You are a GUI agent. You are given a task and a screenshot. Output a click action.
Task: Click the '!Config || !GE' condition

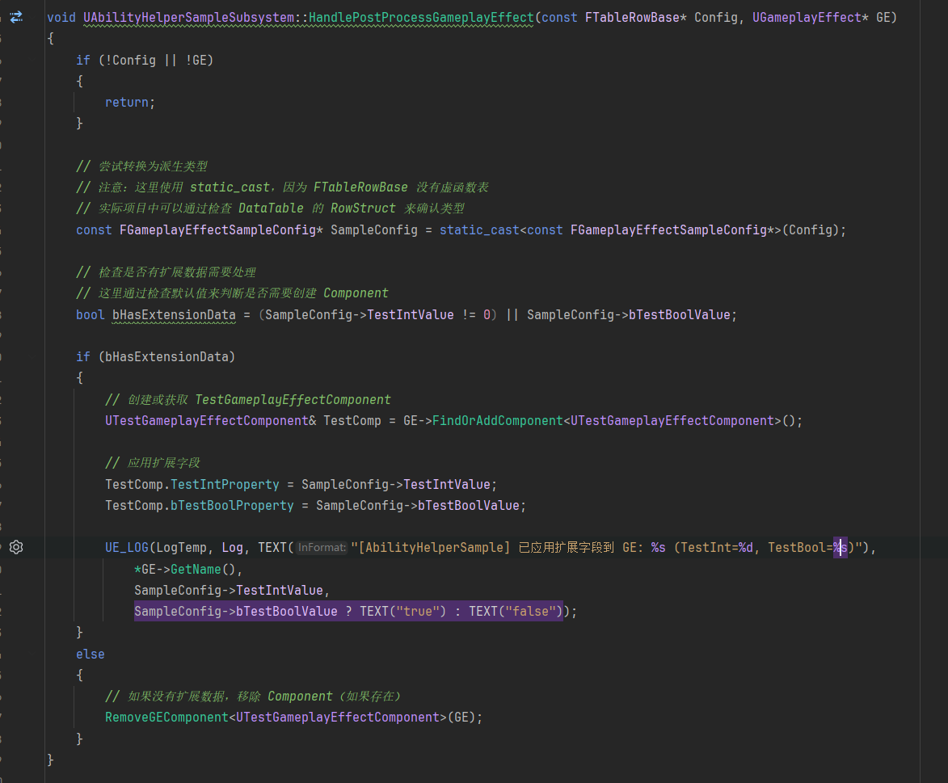point(157,60)
